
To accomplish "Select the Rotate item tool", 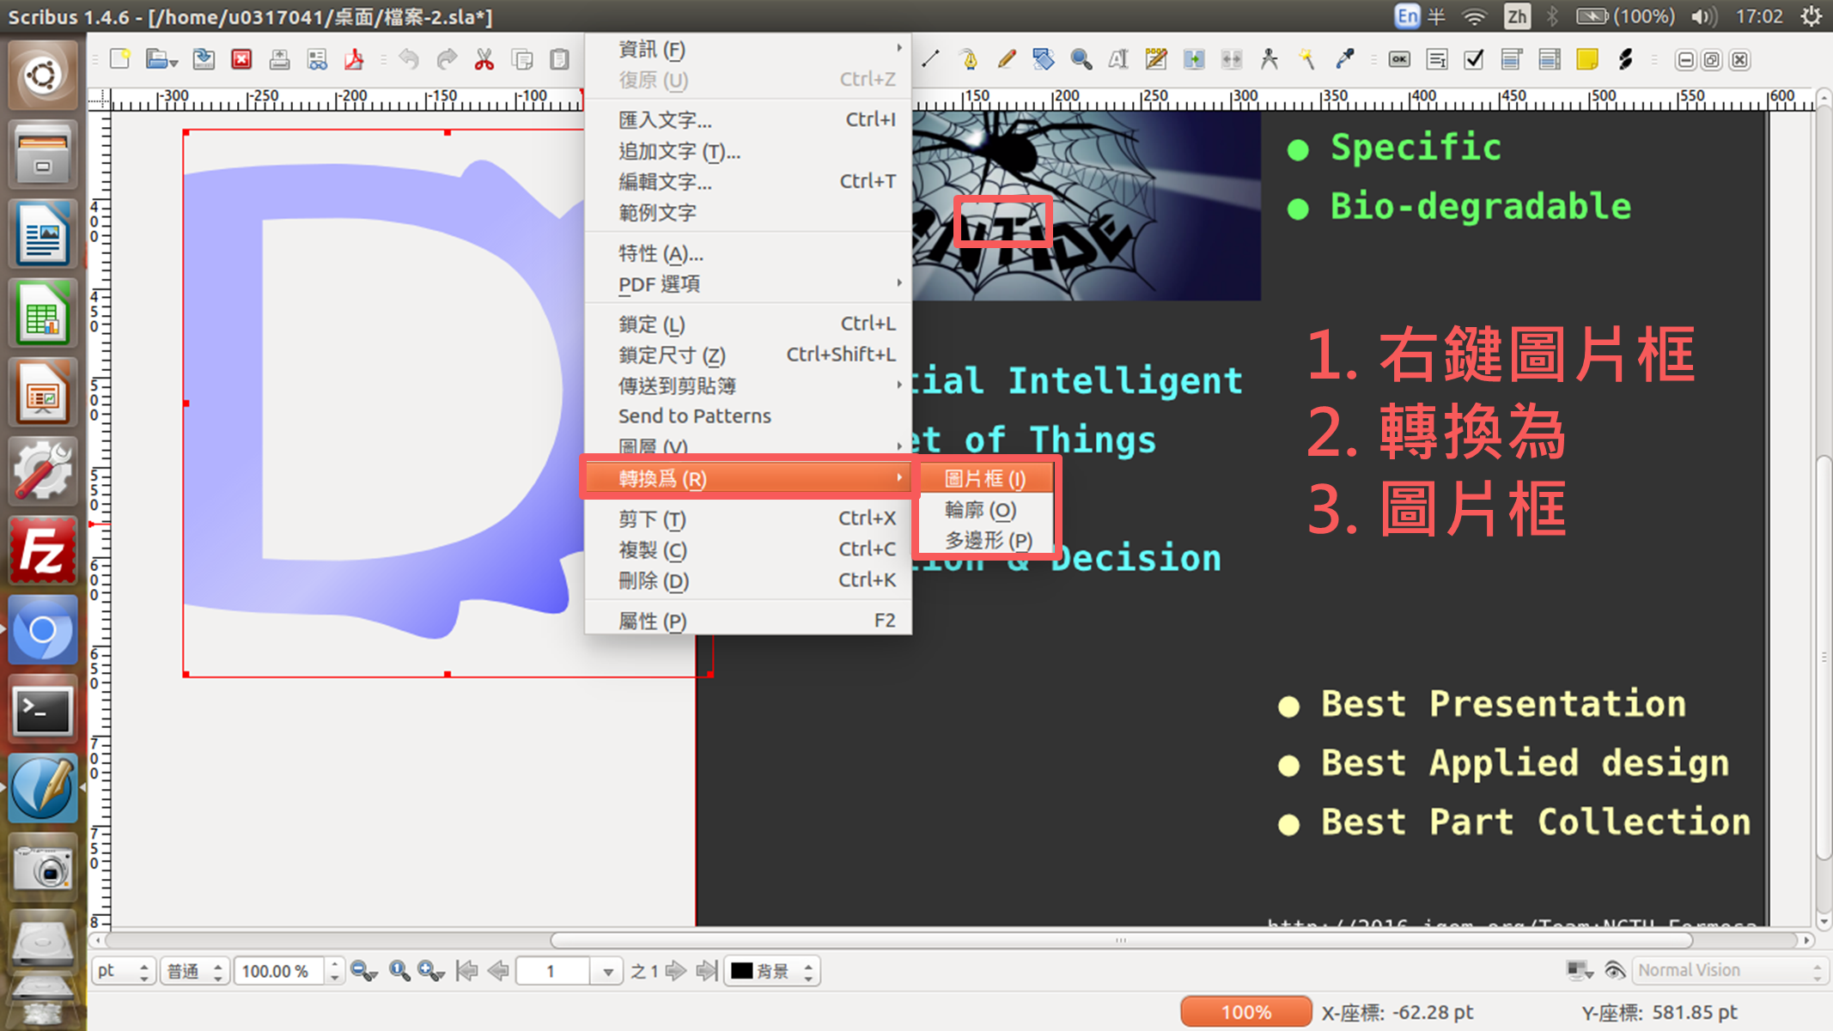I will click(1044, 59).
